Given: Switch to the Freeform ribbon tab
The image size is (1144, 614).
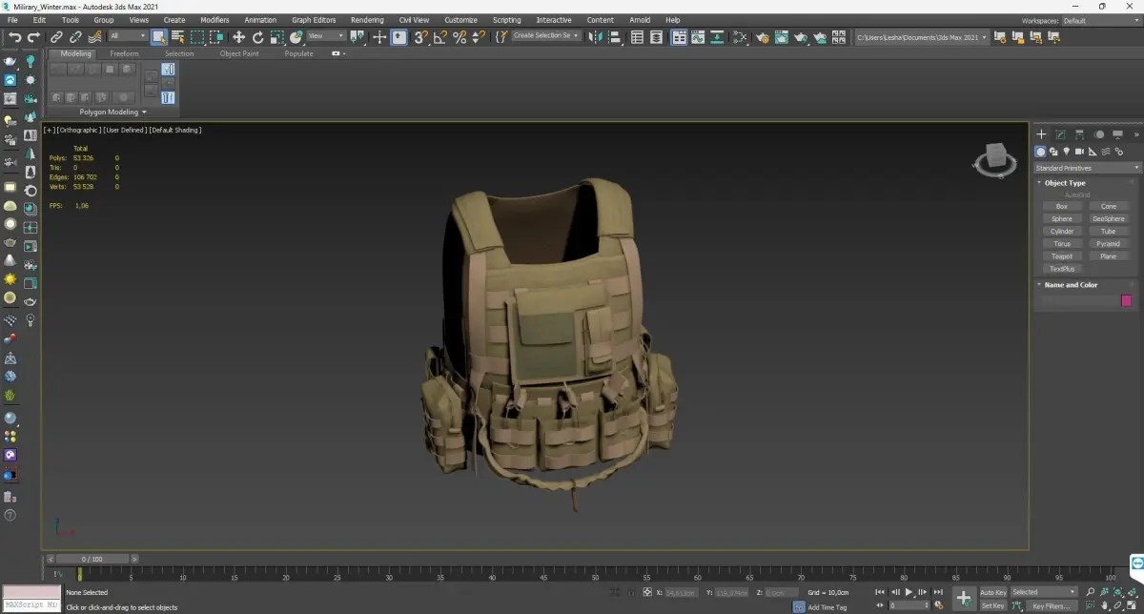Looking at the screenshot, I should pos(124,53).
